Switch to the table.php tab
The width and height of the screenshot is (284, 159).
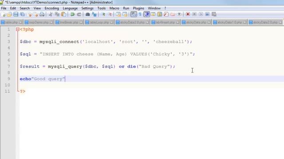pyautogui.click(x=12, y=22)
